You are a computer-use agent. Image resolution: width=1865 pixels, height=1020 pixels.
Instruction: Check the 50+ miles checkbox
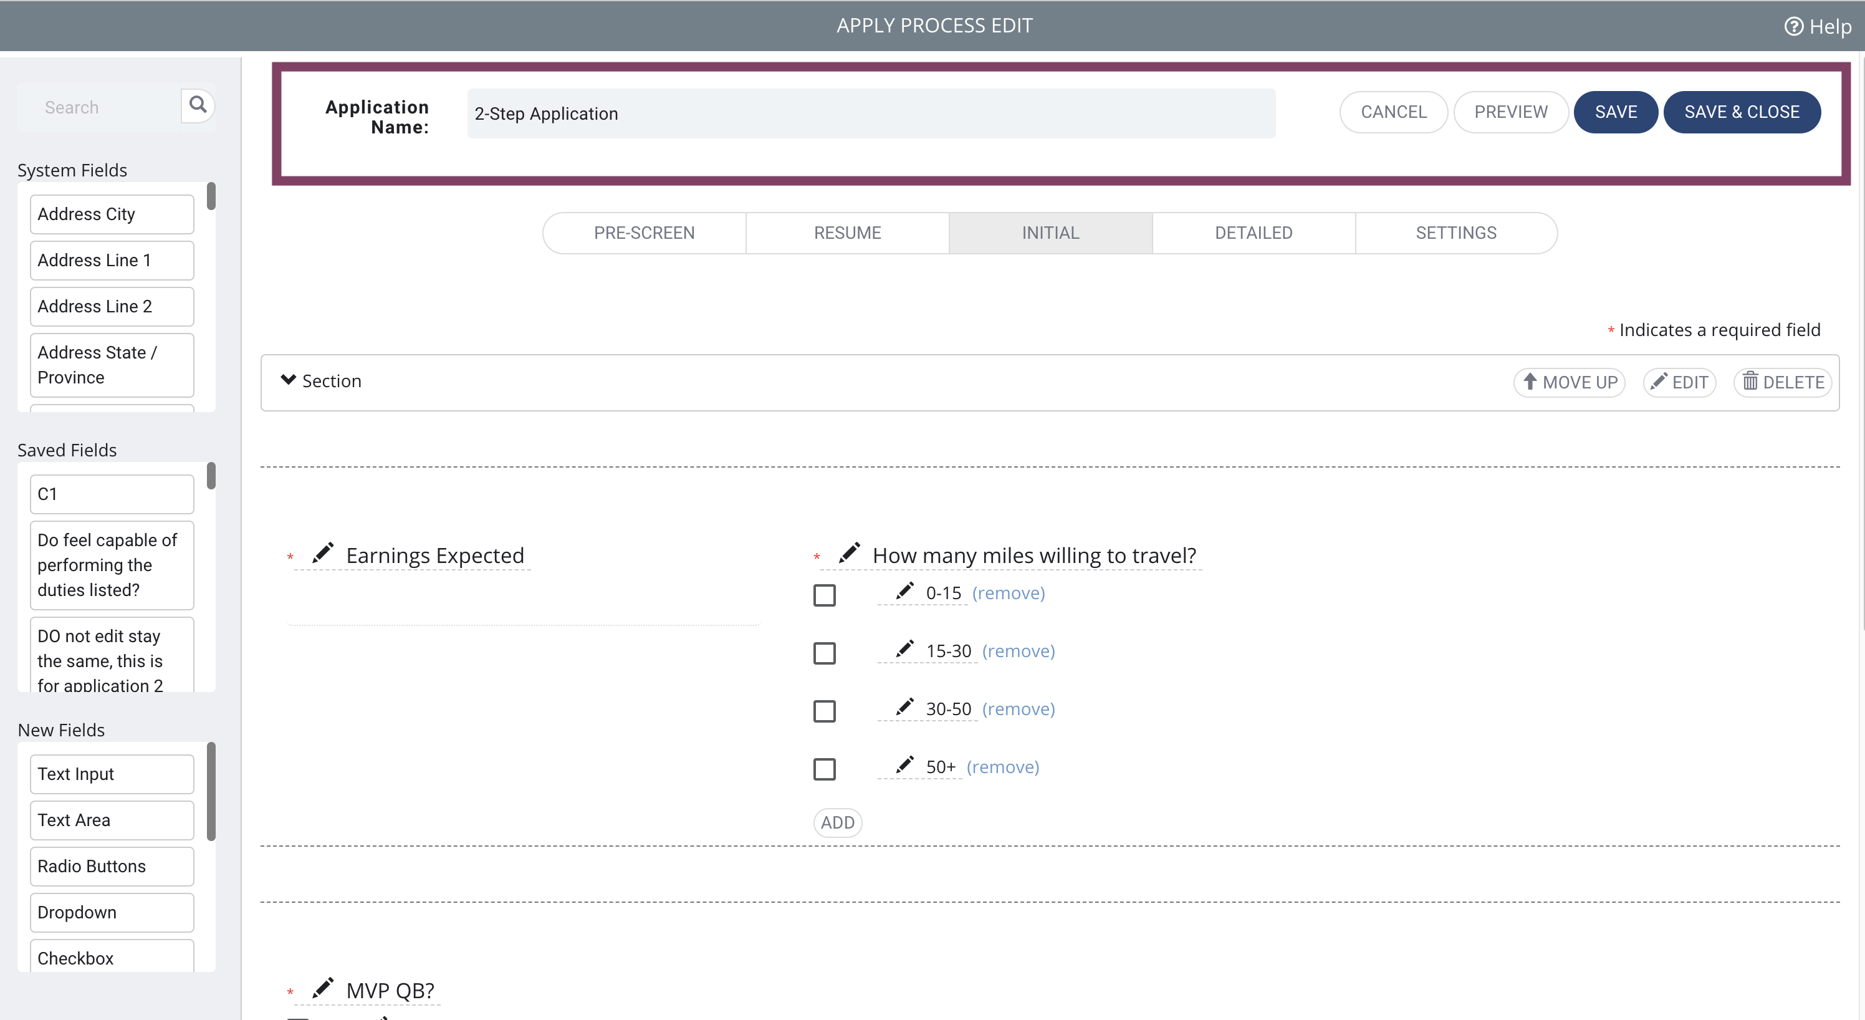pyautogui.click(x=824, y=769)
